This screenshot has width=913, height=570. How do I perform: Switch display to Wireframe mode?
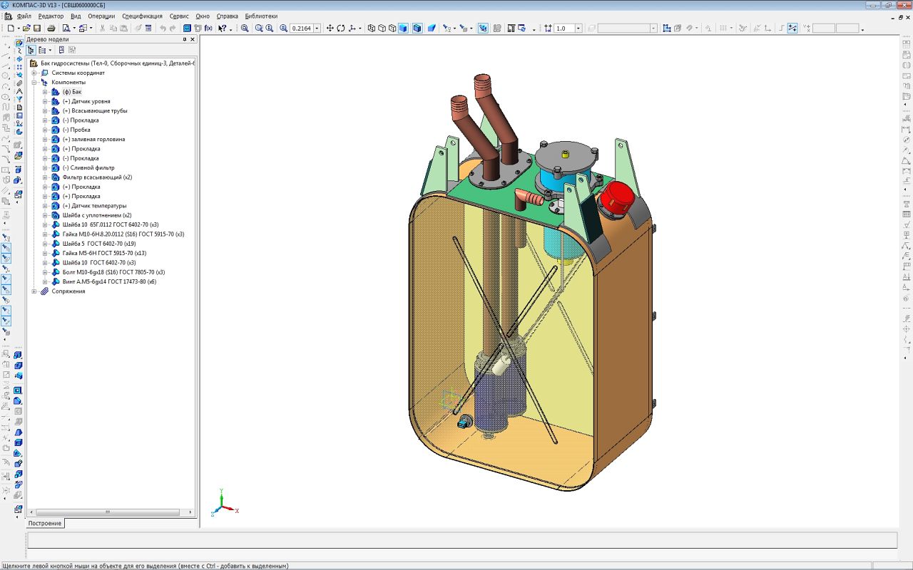coord(372,28)
